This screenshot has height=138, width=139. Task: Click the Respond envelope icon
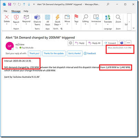pos(26,17)
